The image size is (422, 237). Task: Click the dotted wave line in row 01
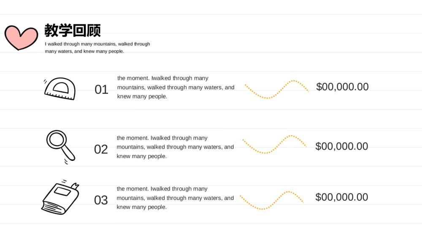277,89
